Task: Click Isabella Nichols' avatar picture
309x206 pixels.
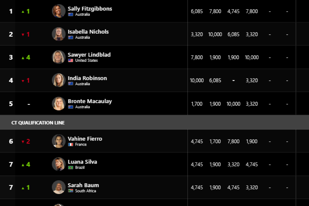Action: pos(58,34)
